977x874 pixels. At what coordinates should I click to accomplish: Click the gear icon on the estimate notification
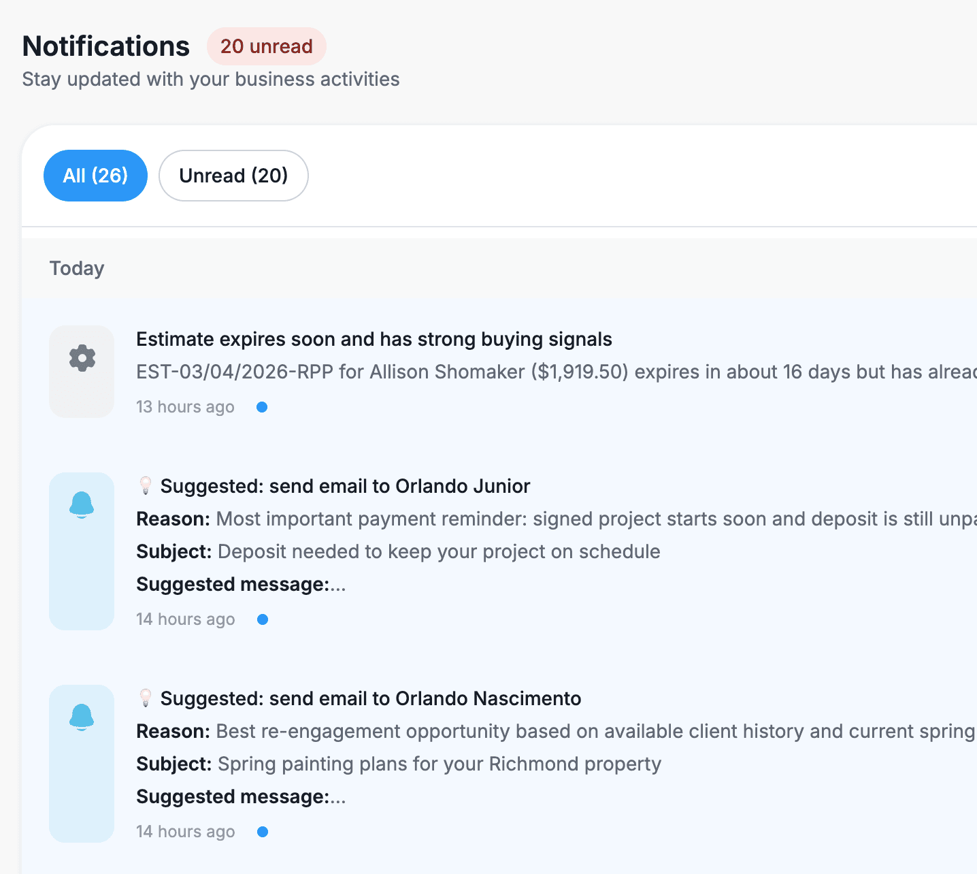pyautogui.click(x=82, y=358)
